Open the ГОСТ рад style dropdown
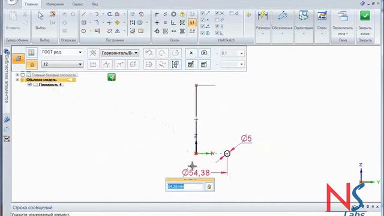 [80, 52]
